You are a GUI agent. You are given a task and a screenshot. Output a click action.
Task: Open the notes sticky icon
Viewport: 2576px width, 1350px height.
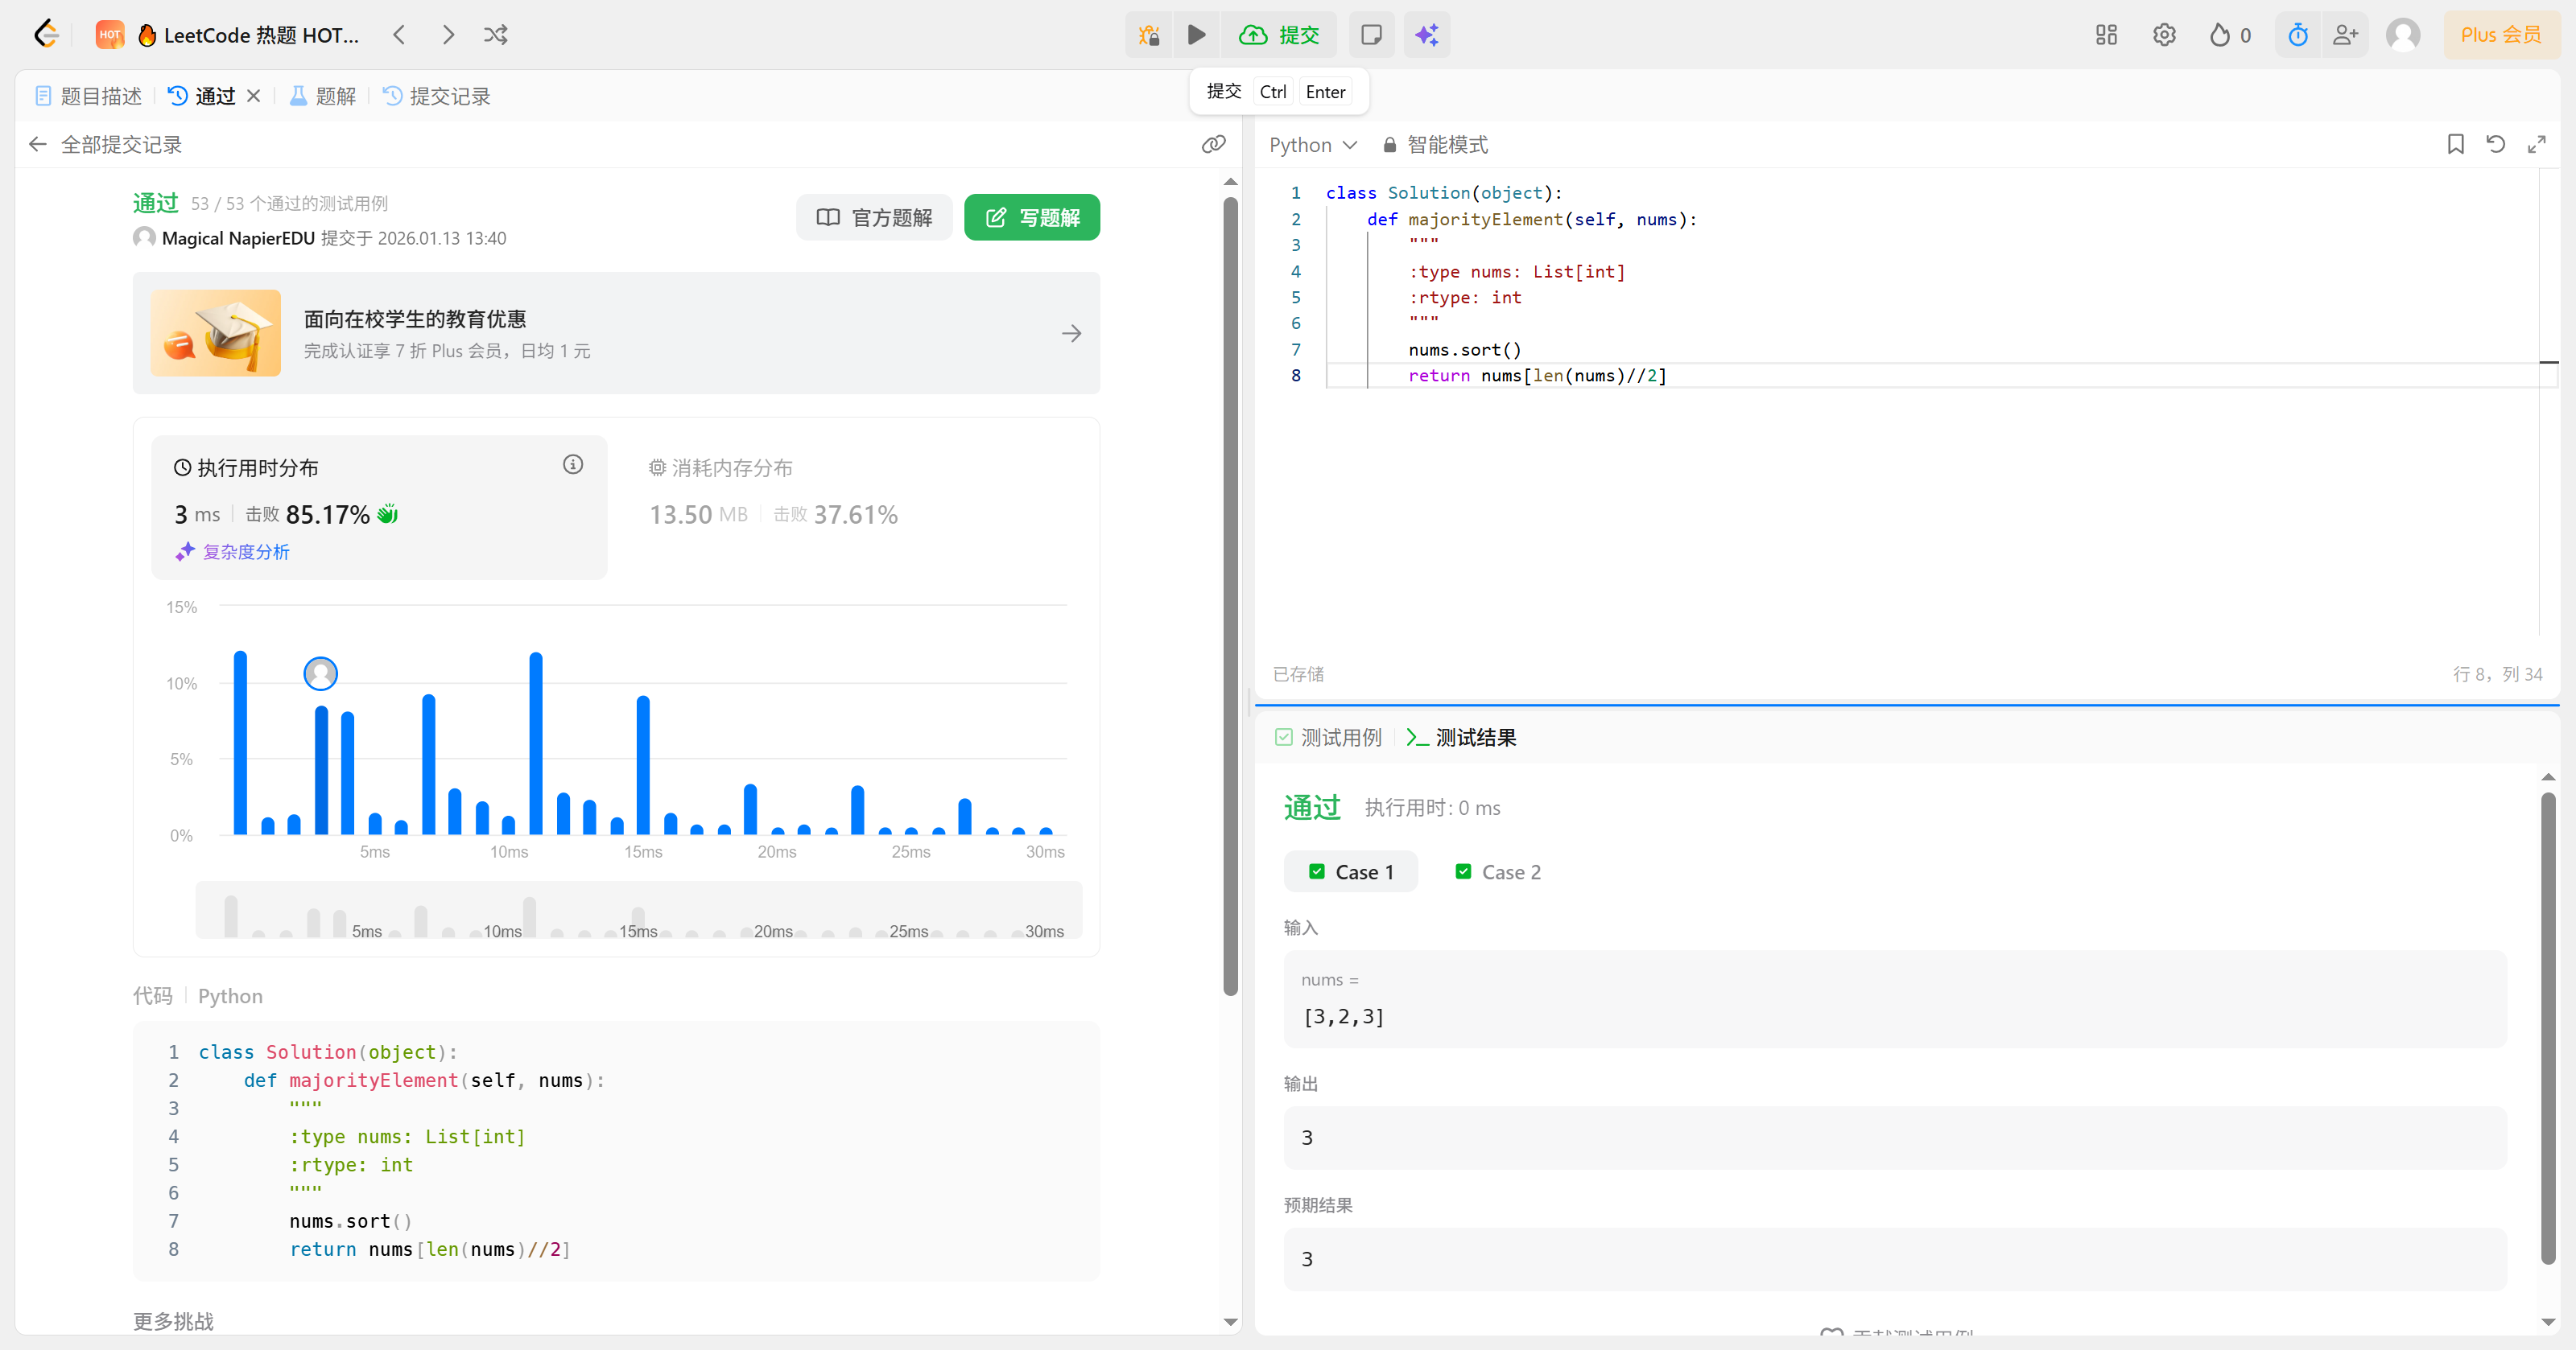coord(1371,35)
